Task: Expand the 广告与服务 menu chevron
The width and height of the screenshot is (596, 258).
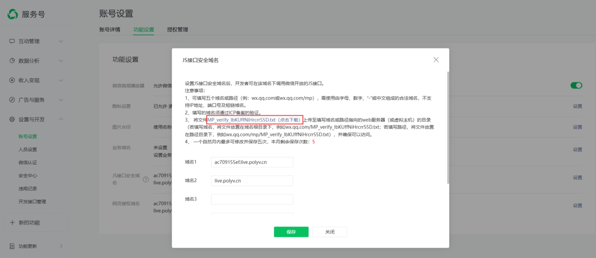Action: tap(61, 100)
